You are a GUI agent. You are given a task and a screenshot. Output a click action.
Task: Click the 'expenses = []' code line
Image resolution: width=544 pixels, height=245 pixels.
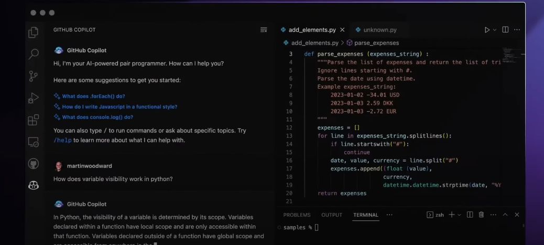(x=338, y=127)
